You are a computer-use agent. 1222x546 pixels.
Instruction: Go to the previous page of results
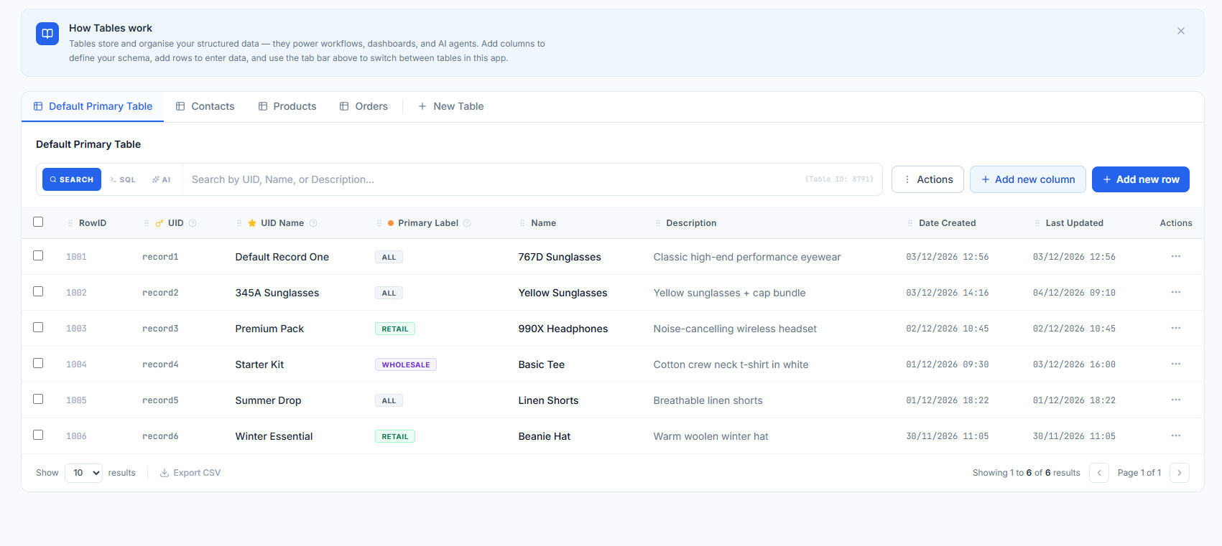point(1099,473)
